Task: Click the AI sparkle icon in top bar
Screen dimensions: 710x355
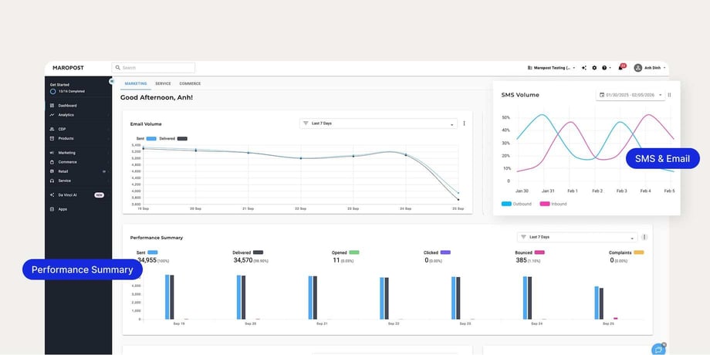Action: (584, 68)
